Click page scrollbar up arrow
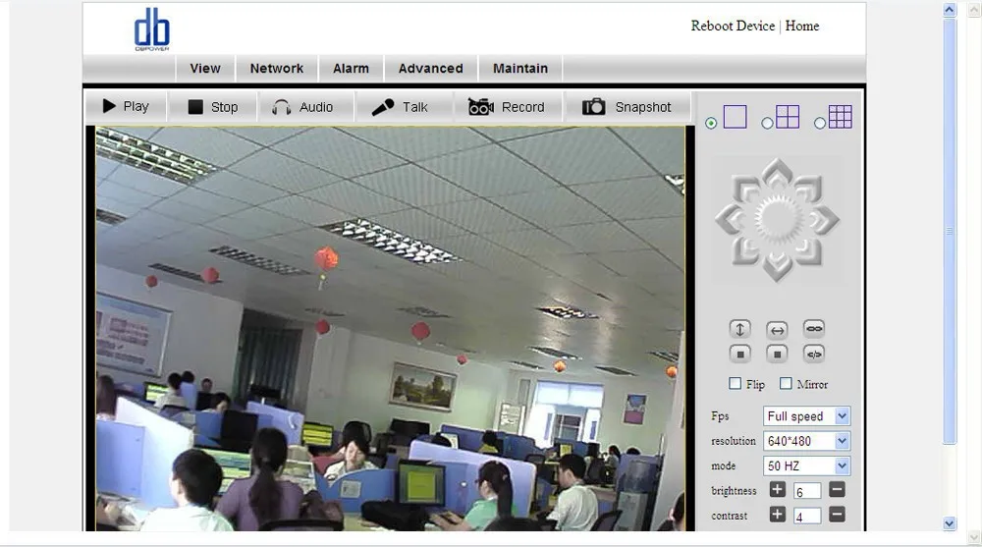Image resolution: width=982 pixels, height=547 pixels. pyautogui.click(x=950, y=10)
